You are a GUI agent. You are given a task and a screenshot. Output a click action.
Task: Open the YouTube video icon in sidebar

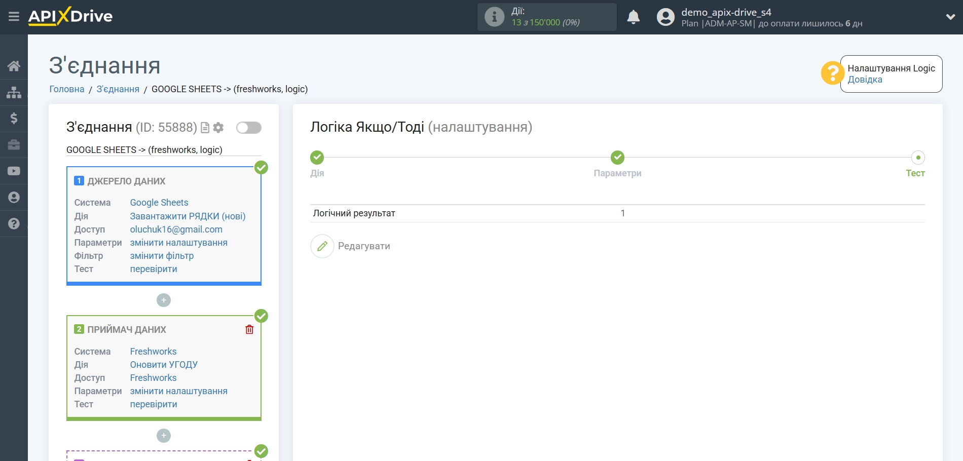[14, 171]
